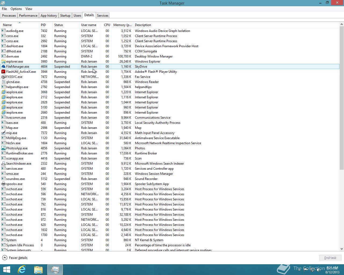Switch to the Performance tab
The height and width of the screenshot is (275, 344).
pyautogui.click(x=28, y=16)
